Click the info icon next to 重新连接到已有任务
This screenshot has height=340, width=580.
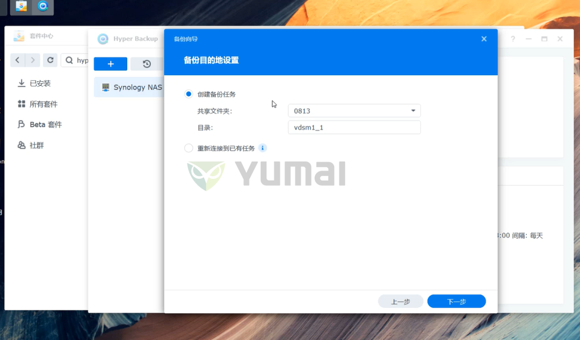(262, 148)
